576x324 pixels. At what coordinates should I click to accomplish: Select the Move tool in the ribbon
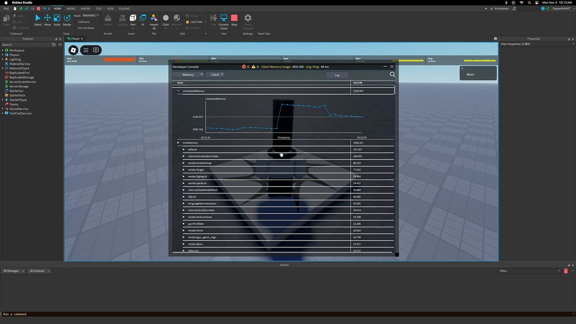(x=47, y=19)
